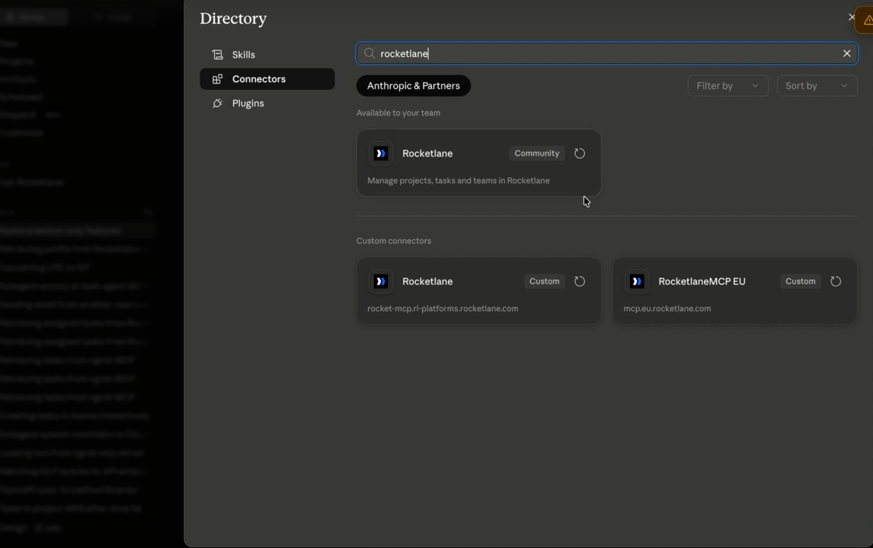Image resolution: width=873 pixels, height=548 pixels.
Task: Click the "RocketlaneMCP EU" connector name
Action: point(702,281)
